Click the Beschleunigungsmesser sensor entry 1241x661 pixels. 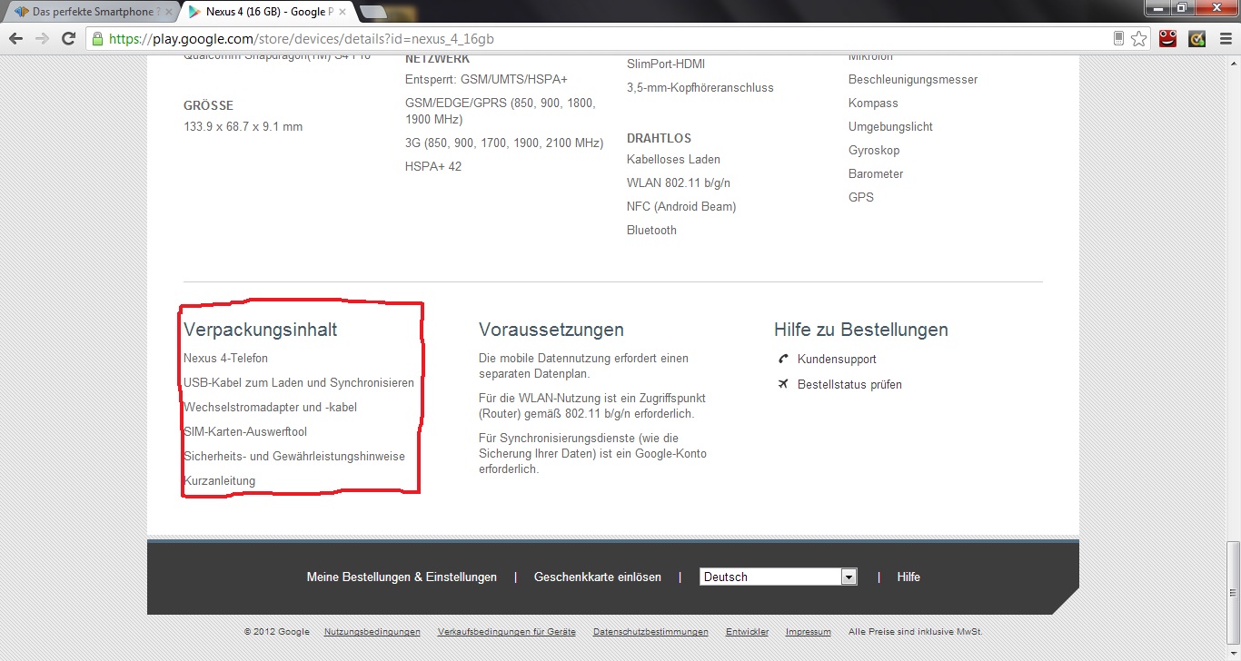click(x=913, y=80)
